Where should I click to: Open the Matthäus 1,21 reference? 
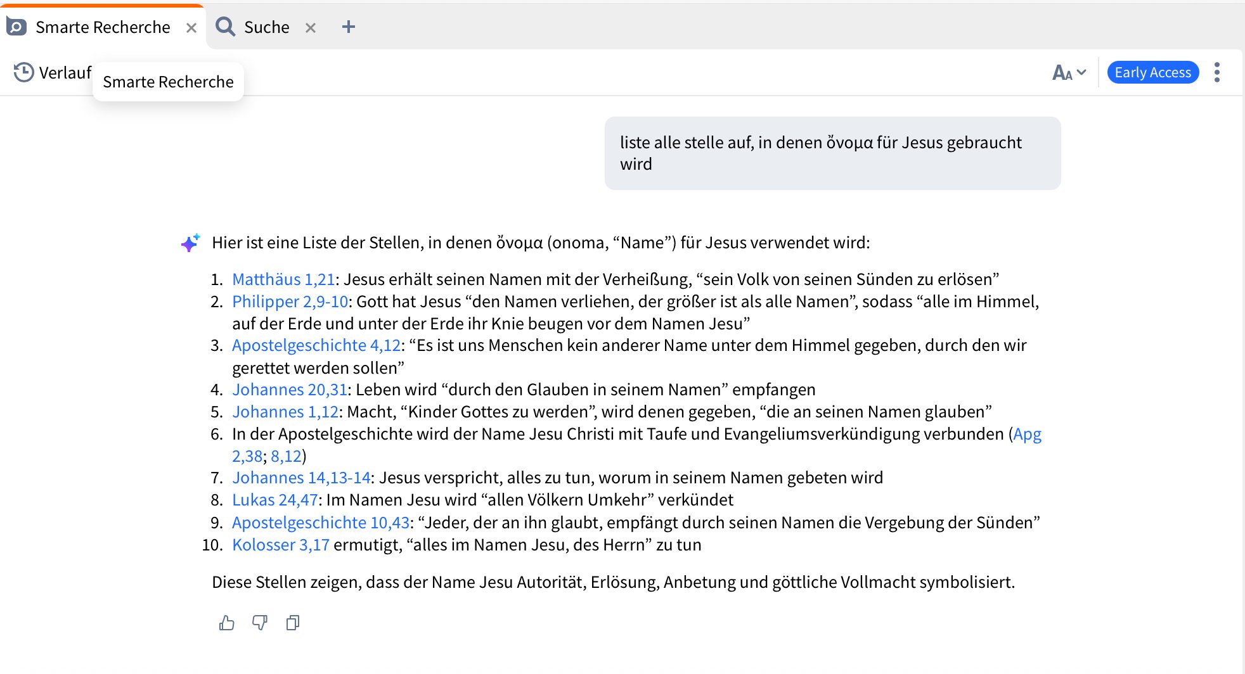click(283, 279)
